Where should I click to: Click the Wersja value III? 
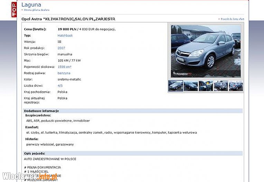point(59,42)
